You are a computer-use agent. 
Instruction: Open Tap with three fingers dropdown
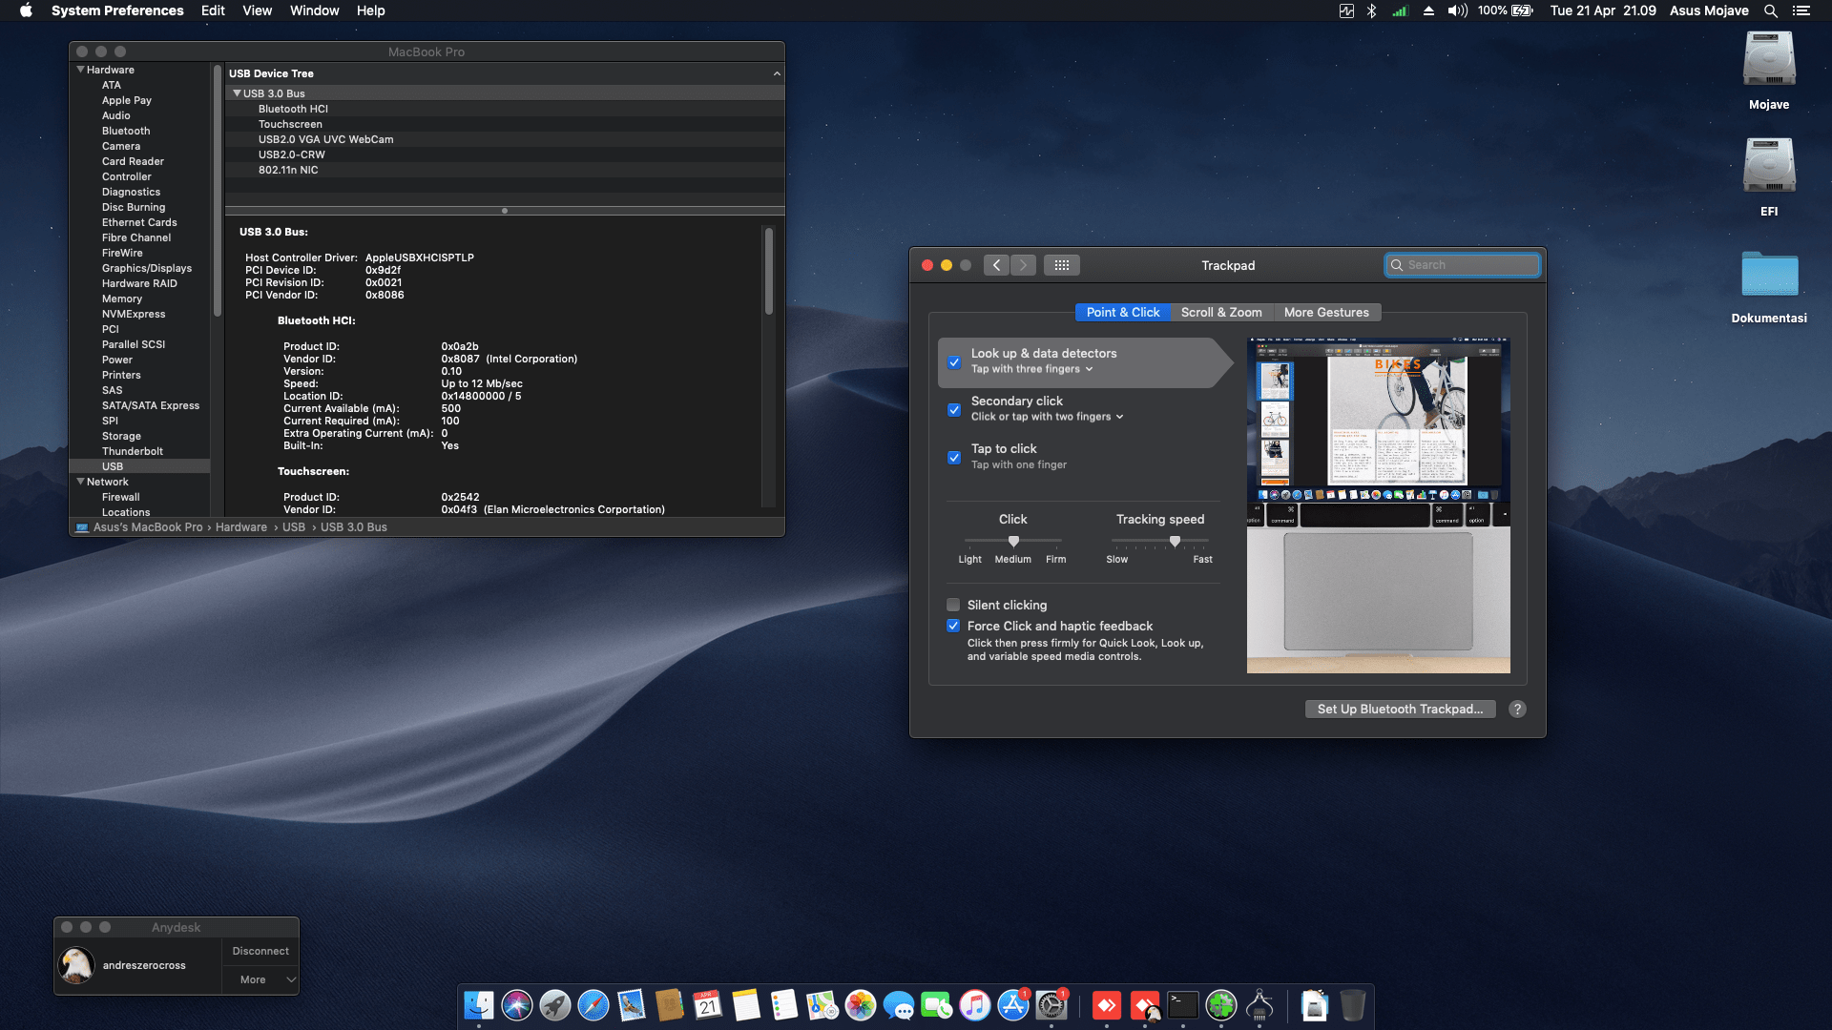coord(1031,369)
